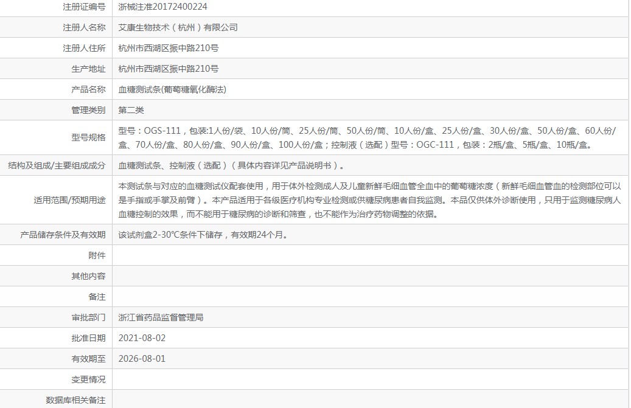Click the 变更情况 label

coord(88,379)
